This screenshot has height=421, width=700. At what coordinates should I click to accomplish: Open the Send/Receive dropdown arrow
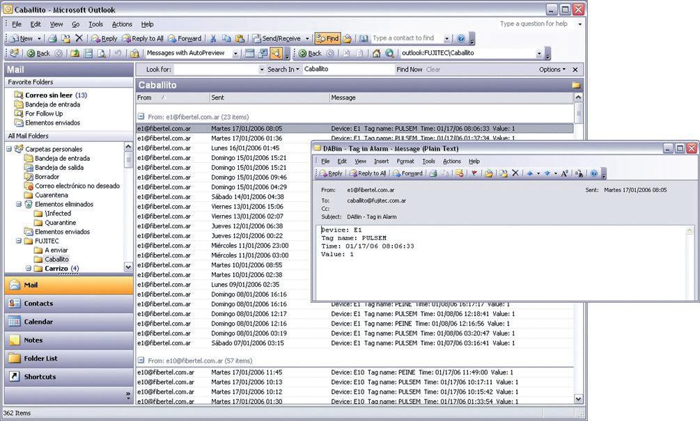tap(306, 39)
